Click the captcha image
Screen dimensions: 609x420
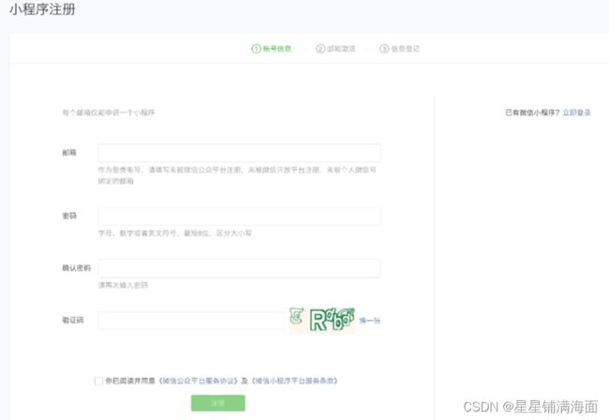(x=322, y=321)
